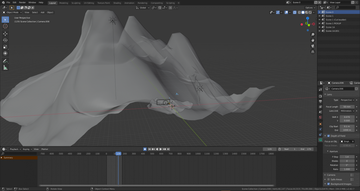The image size is (360, 191).
Task: Switch to the Sculpting workspace tab
Action: tap(76, 3)
